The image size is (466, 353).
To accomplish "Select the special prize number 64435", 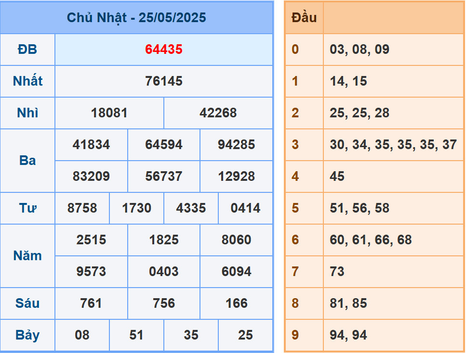I will click(x=164, y=50).
